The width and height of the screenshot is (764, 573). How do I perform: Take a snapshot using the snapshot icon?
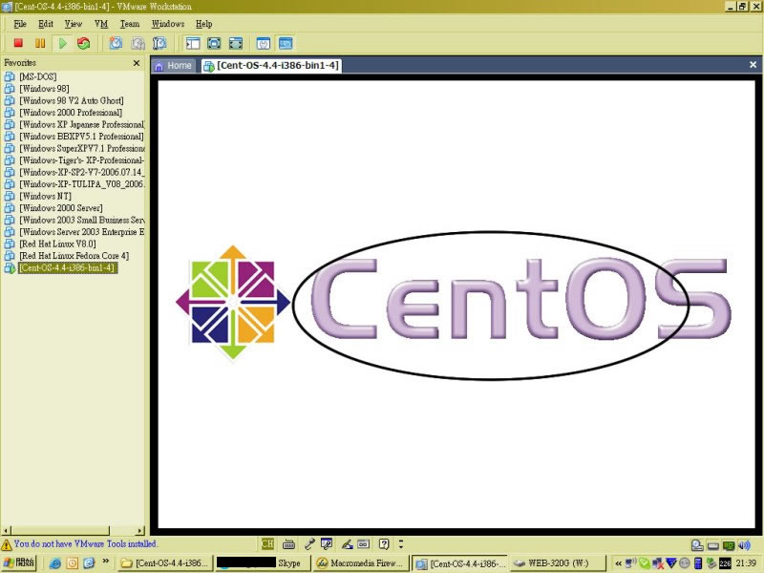[x=116, y=43]
